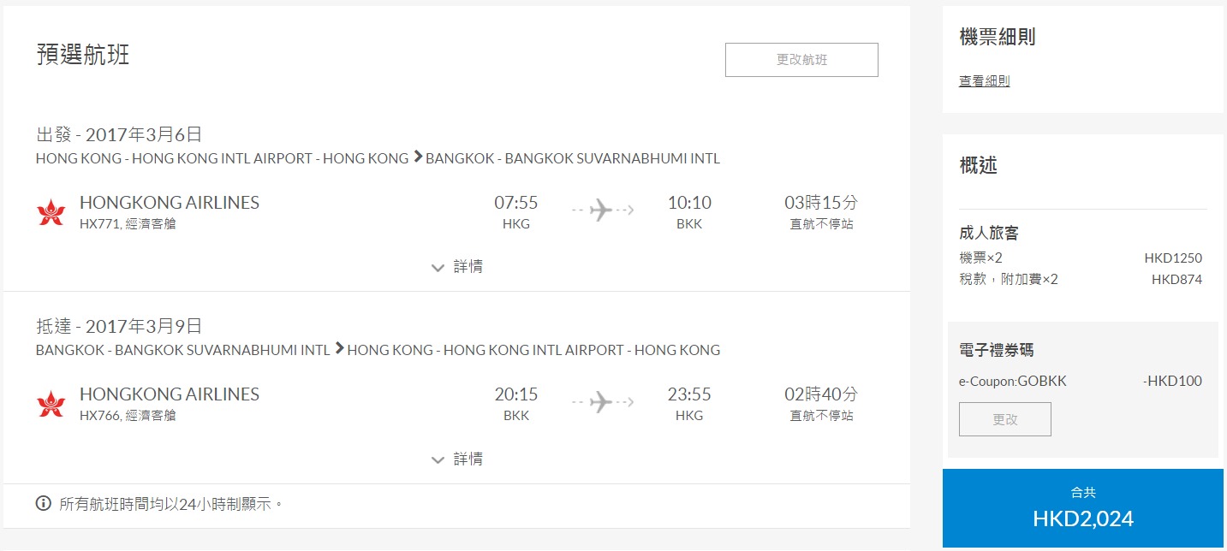Image resolution: width=1227 pixels, height=551 pixels.
Task: Expand 詳情 for flight HX766
Action: pos(457,459)
